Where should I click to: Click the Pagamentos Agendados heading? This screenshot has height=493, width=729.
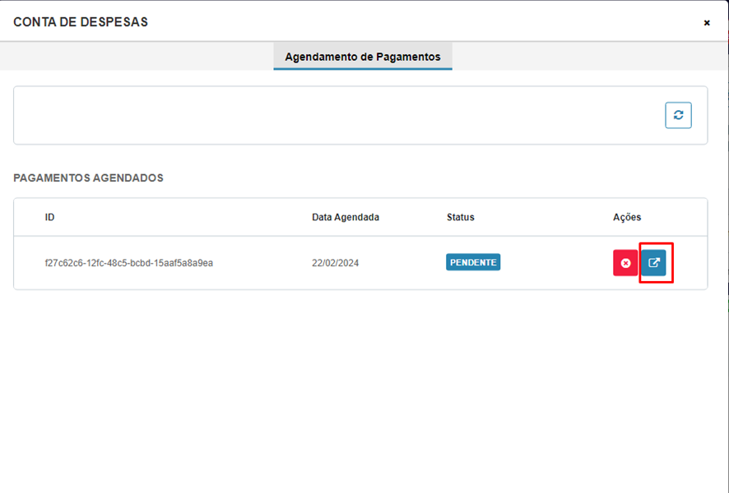coord(88,178)
